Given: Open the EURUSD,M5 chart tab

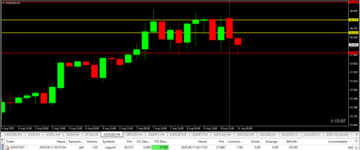Looking at the screenshot, I should tap(178, 134).
